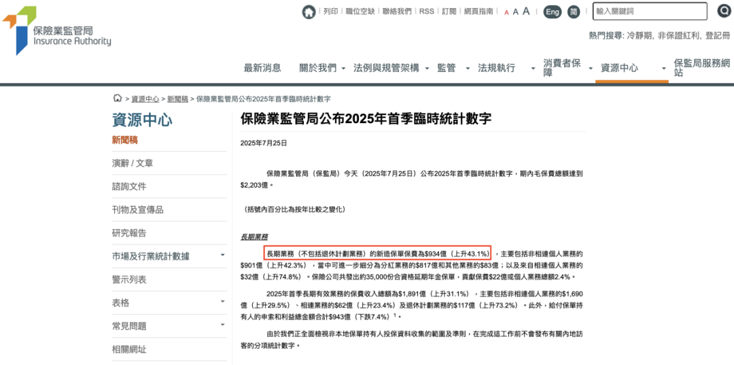
Task: Switch to Simplified Chinese with 简 button
Action: tap(574, 12)
